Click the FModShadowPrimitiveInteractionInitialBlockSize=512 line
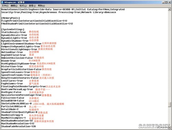The image size is (172, 130). point(37,24)
